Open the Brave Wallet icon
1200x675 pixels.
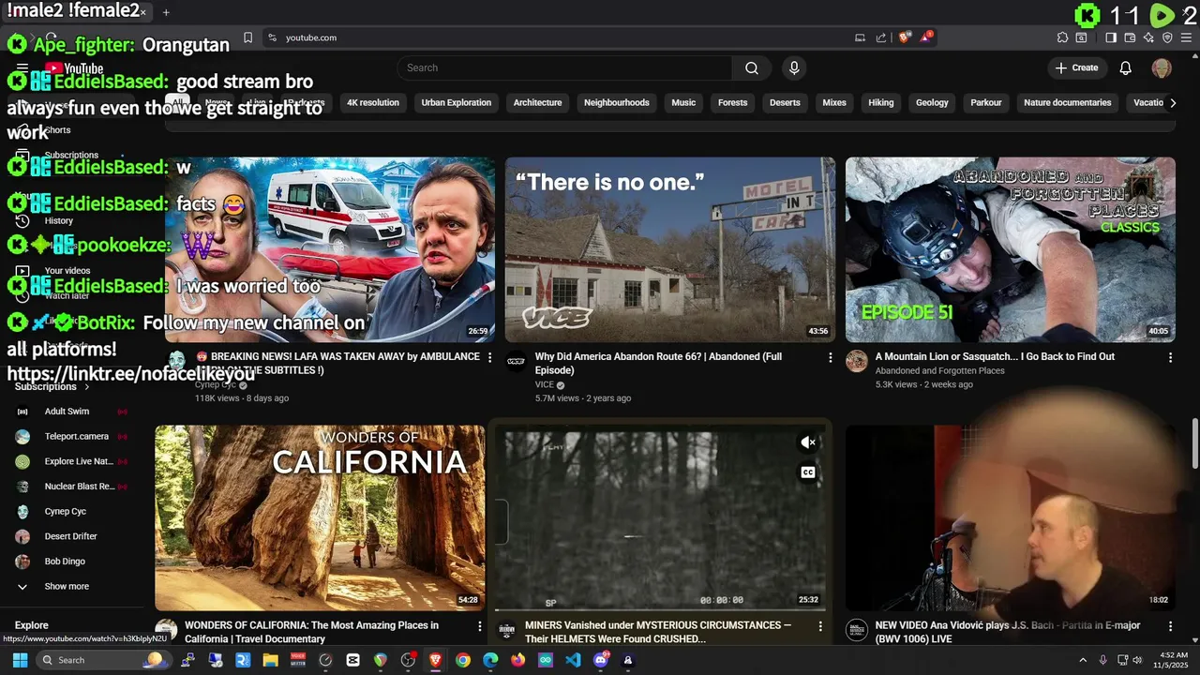point(1130,37)
